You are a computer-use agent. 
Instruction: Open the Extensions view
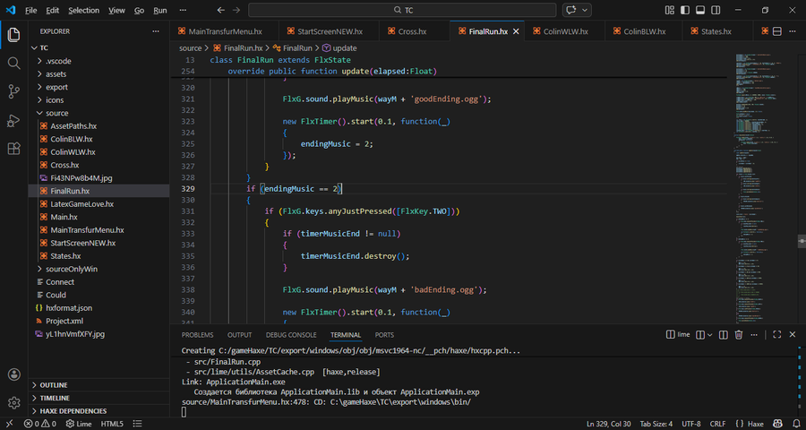[x=13, y=149]
